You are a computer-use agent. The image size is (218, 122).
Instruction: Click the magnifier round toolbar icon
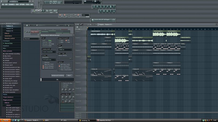[x=107, y=6]
